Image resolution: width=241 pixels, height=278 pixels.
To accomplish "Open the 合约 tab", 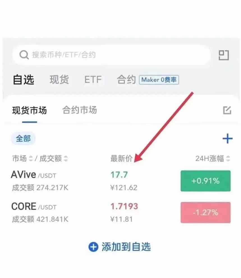I will (126, 80).
